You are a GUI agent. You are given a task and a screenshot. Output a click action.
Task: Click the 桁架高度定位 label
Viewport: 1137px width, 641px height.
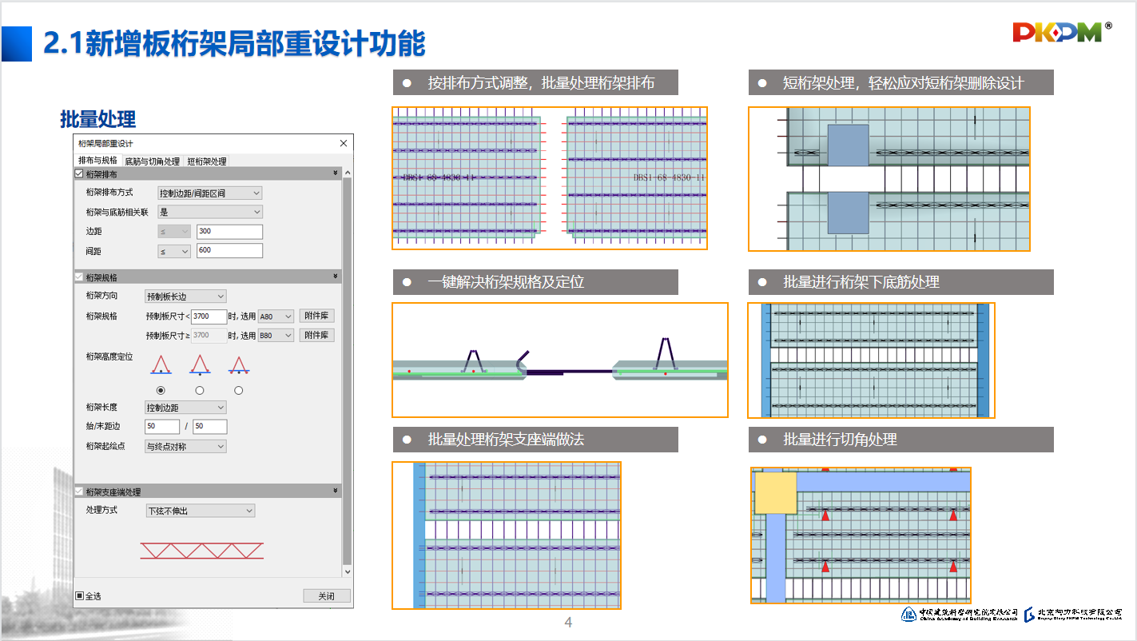(109, 356)
